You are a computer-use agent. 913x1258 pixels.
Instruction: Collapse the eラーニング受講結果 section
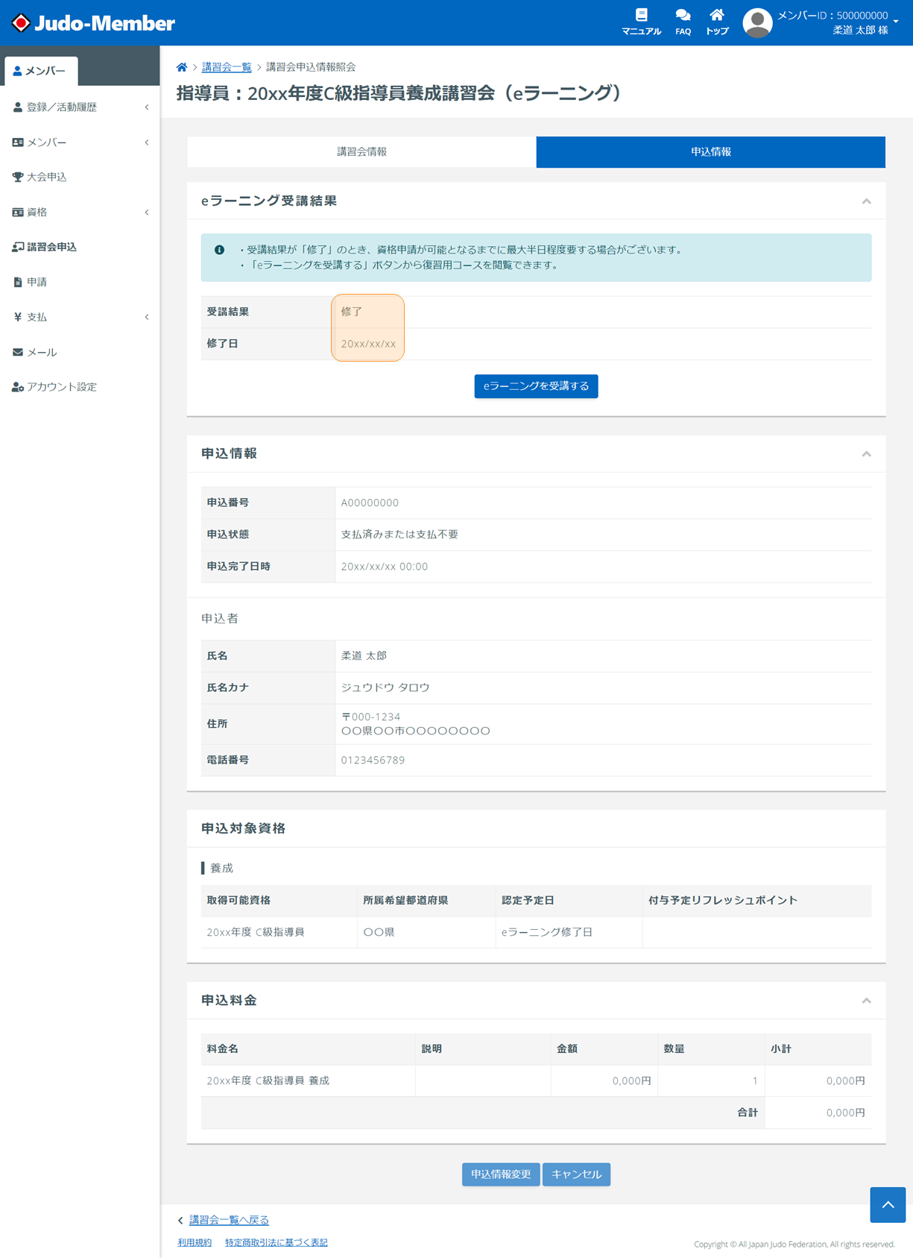[866, 201]
